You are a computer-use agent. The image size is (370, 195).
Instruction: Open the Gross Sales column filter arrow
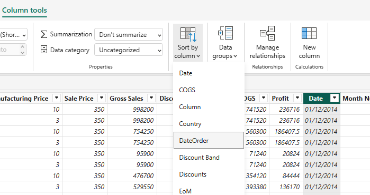pyautogui.click(x=151, y=98)
